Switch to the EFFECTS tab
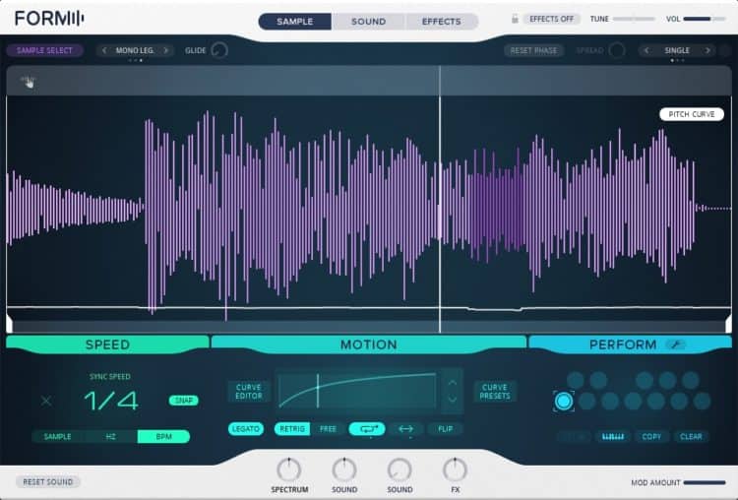The width and height of the screenshot is (738, 500). pos(442,22)
